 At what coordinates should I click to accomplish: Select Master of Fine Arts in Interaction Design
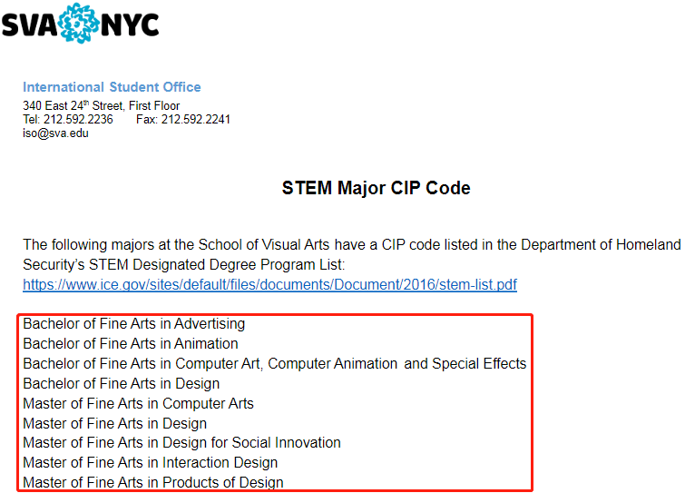click(150, 462)
